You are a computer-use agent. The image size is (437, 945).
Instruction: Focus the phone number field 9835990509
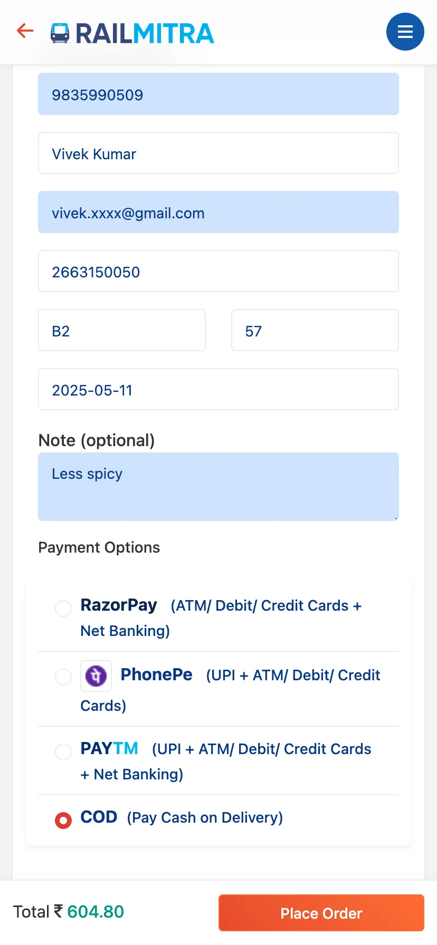click(218, 94)
